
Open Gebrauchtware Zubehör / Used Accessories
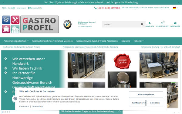97,41
